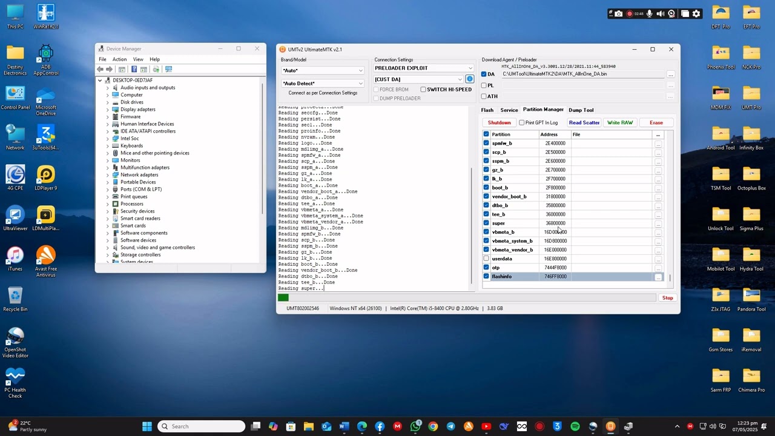The width and height of the screenshot is (775, 436).
Task: Open Recycle Bin on desktop
Action: pos(15,299)
